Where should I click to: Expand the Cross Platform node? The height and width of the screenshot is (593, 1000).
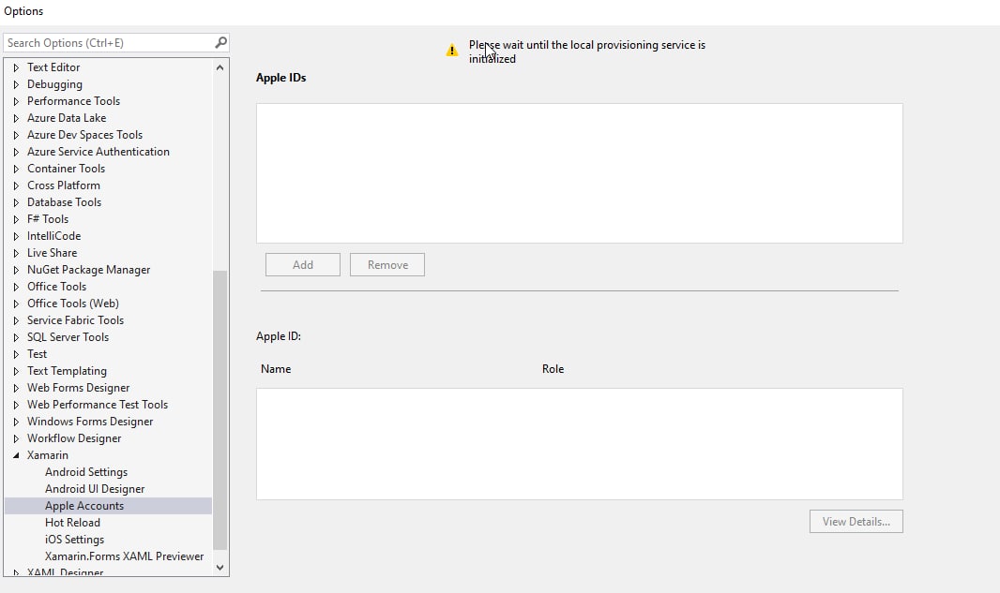[x=17, y=185]
